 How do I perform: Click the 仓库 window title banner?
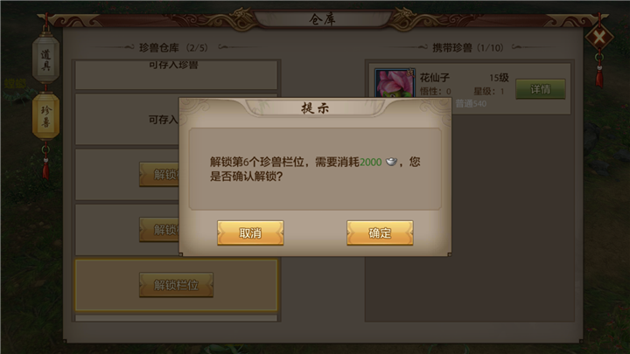[x=322, y=19]
